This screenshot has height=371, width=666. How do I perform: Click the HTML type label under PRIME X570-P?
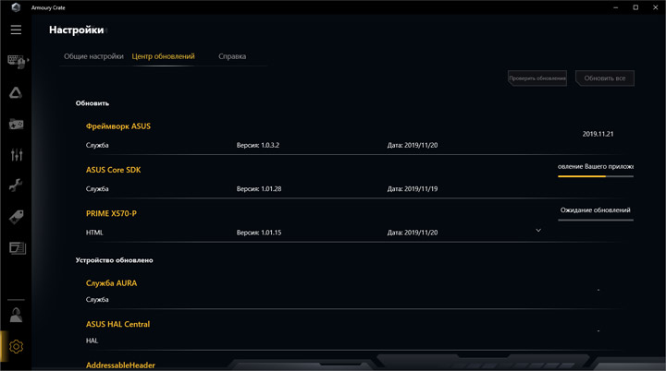94,233
